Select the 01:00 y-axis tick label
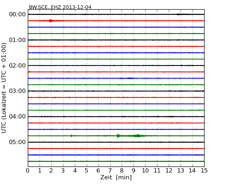Viewport: 232px width, 185px height. (x=17, y=40)
